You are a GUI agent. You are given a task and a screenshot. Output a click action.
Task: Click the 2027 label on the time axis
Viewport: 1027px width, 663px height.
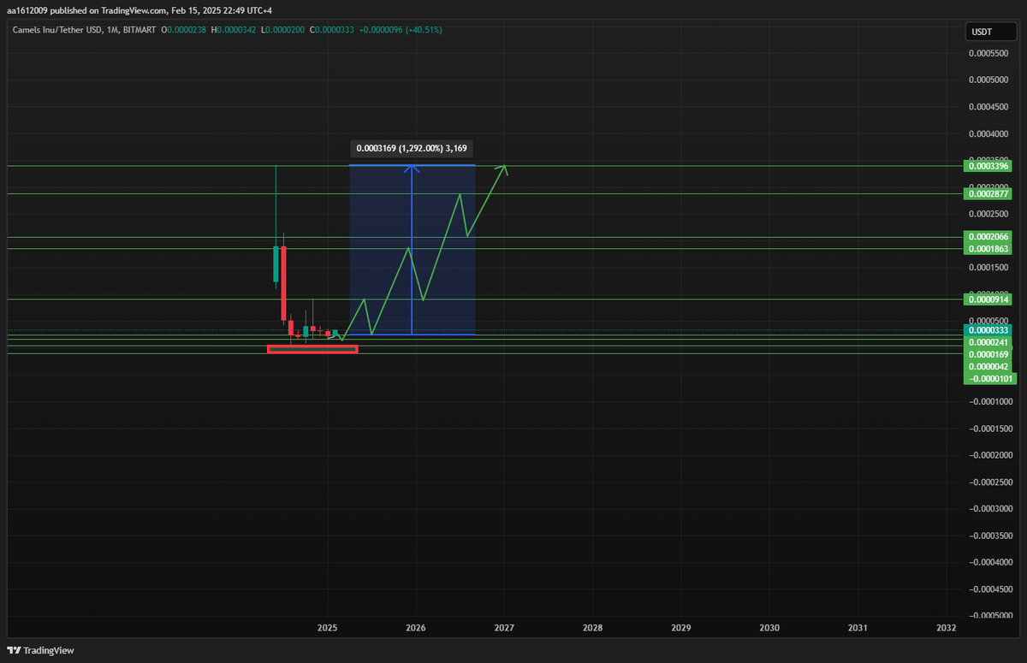point(504,628)
